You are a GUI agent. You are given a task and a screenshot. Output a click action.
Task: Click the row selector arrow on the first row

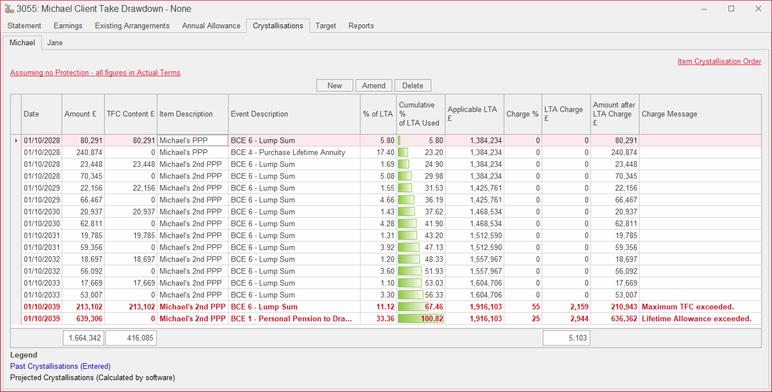pos(16,141)
